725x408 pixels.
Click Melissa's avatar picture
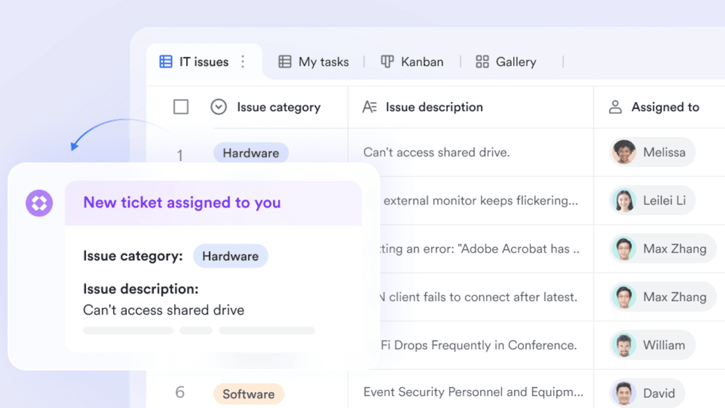[624, 152]
